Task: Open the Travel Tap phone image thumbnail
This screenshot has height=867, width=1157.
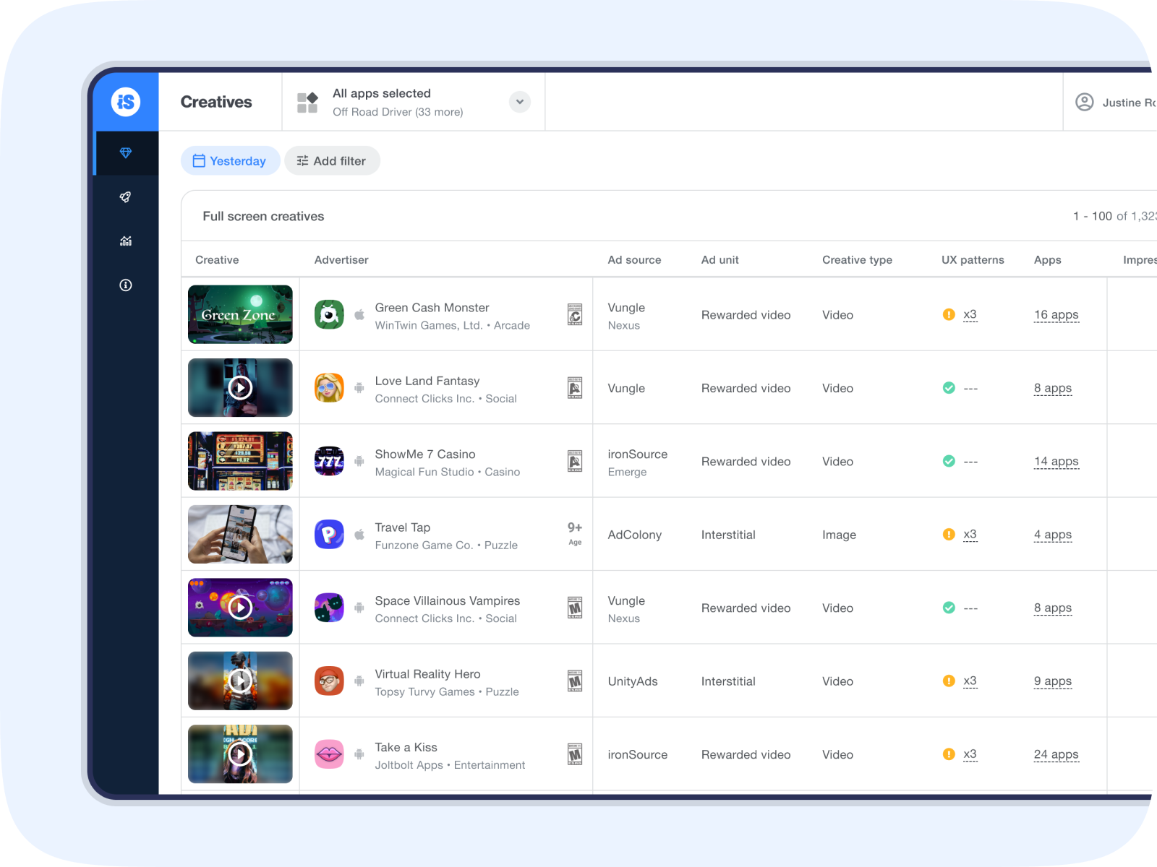Action: (240, 535)
